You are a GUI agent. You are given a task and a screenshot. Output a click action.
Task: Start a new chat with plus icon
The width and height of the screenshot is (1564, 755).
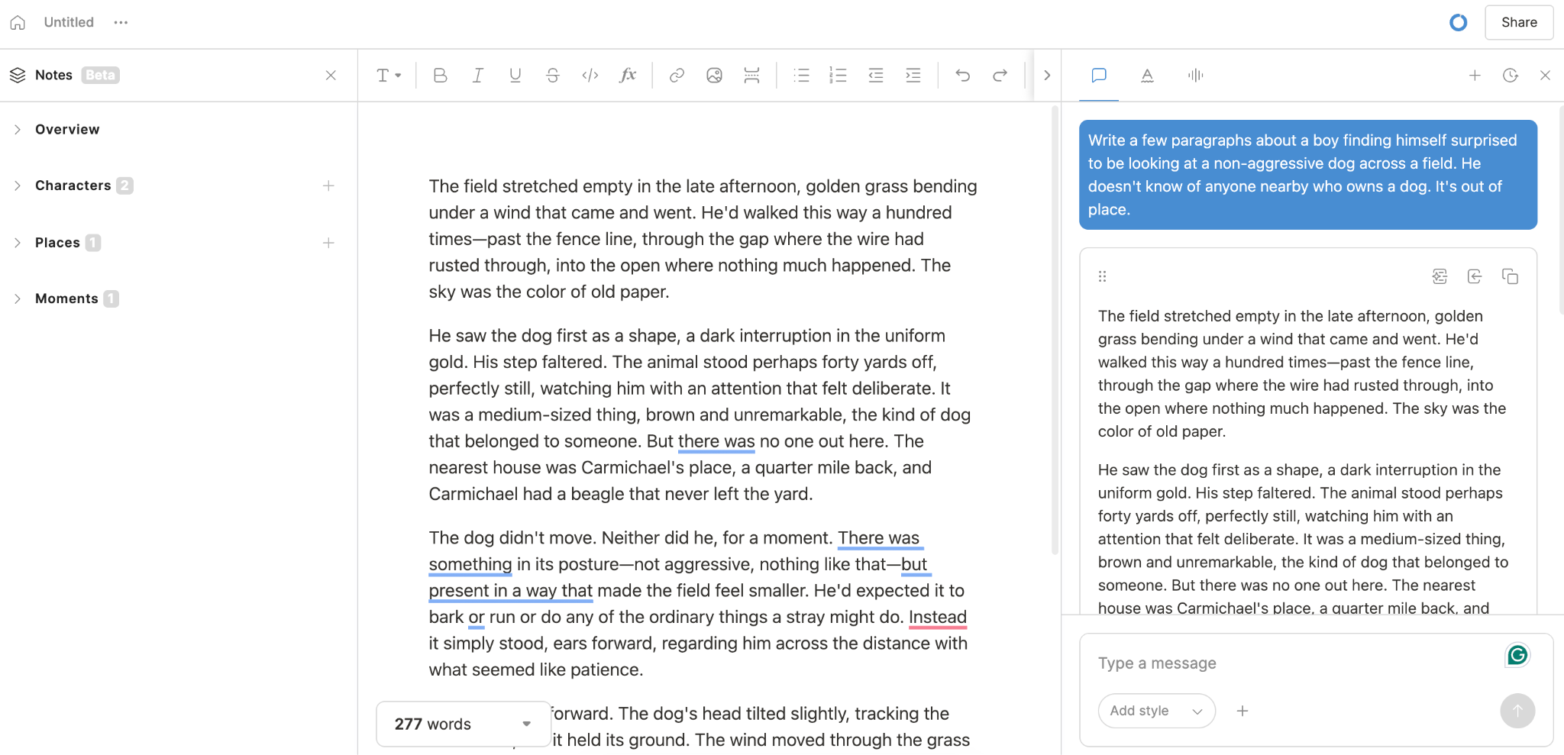[x=1475, y=75]
